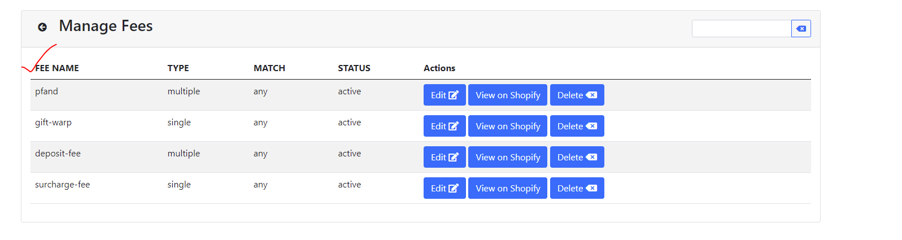Click inside the search input field
Screen dimensions: 902x240
(x=742, y=28)
